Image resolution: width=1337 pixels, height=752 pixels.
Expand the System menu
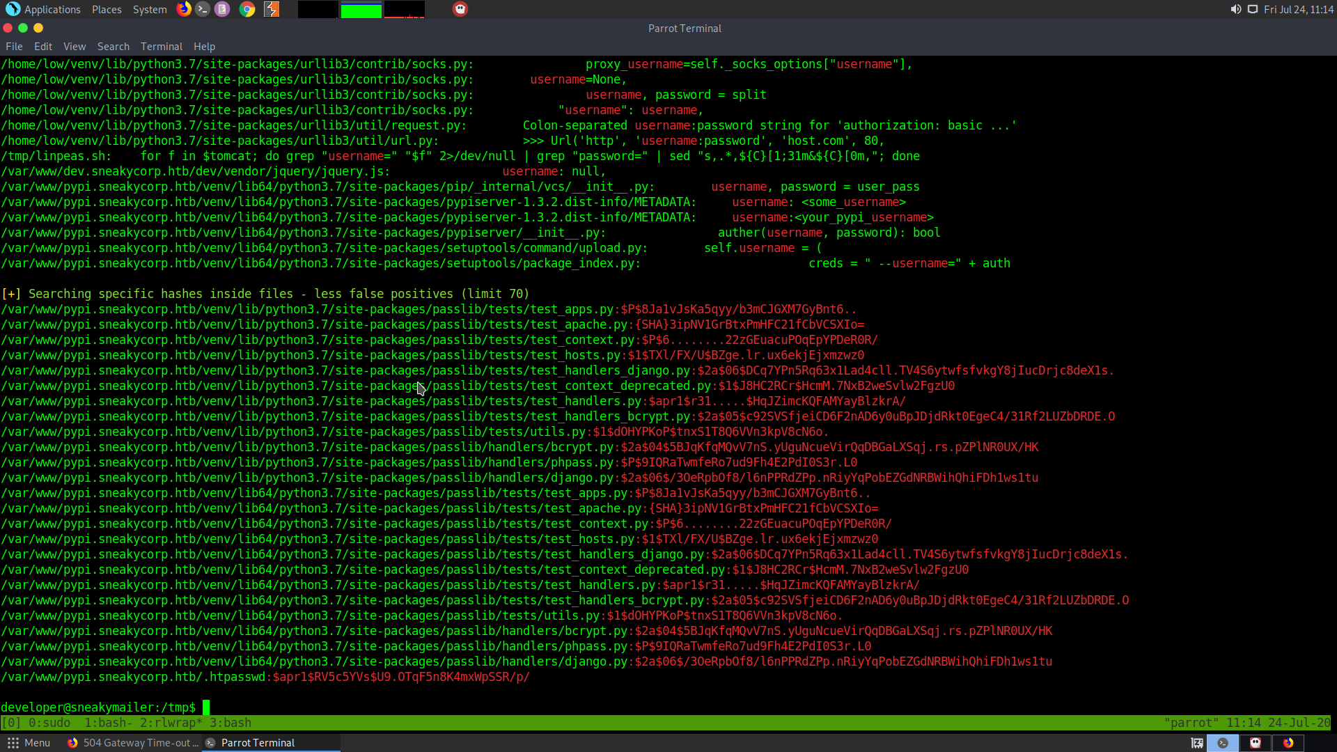[x=150, y=9]
